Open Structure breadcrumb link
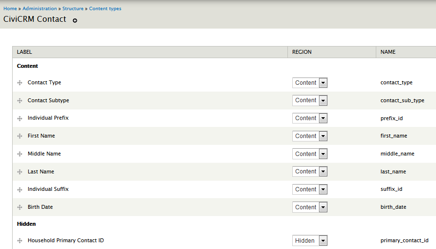 73,9
